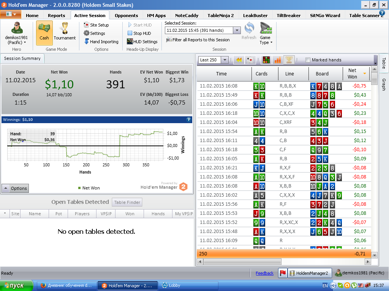Switch to the Reports tab
This screenshot has width=389, height=291.
57,15
